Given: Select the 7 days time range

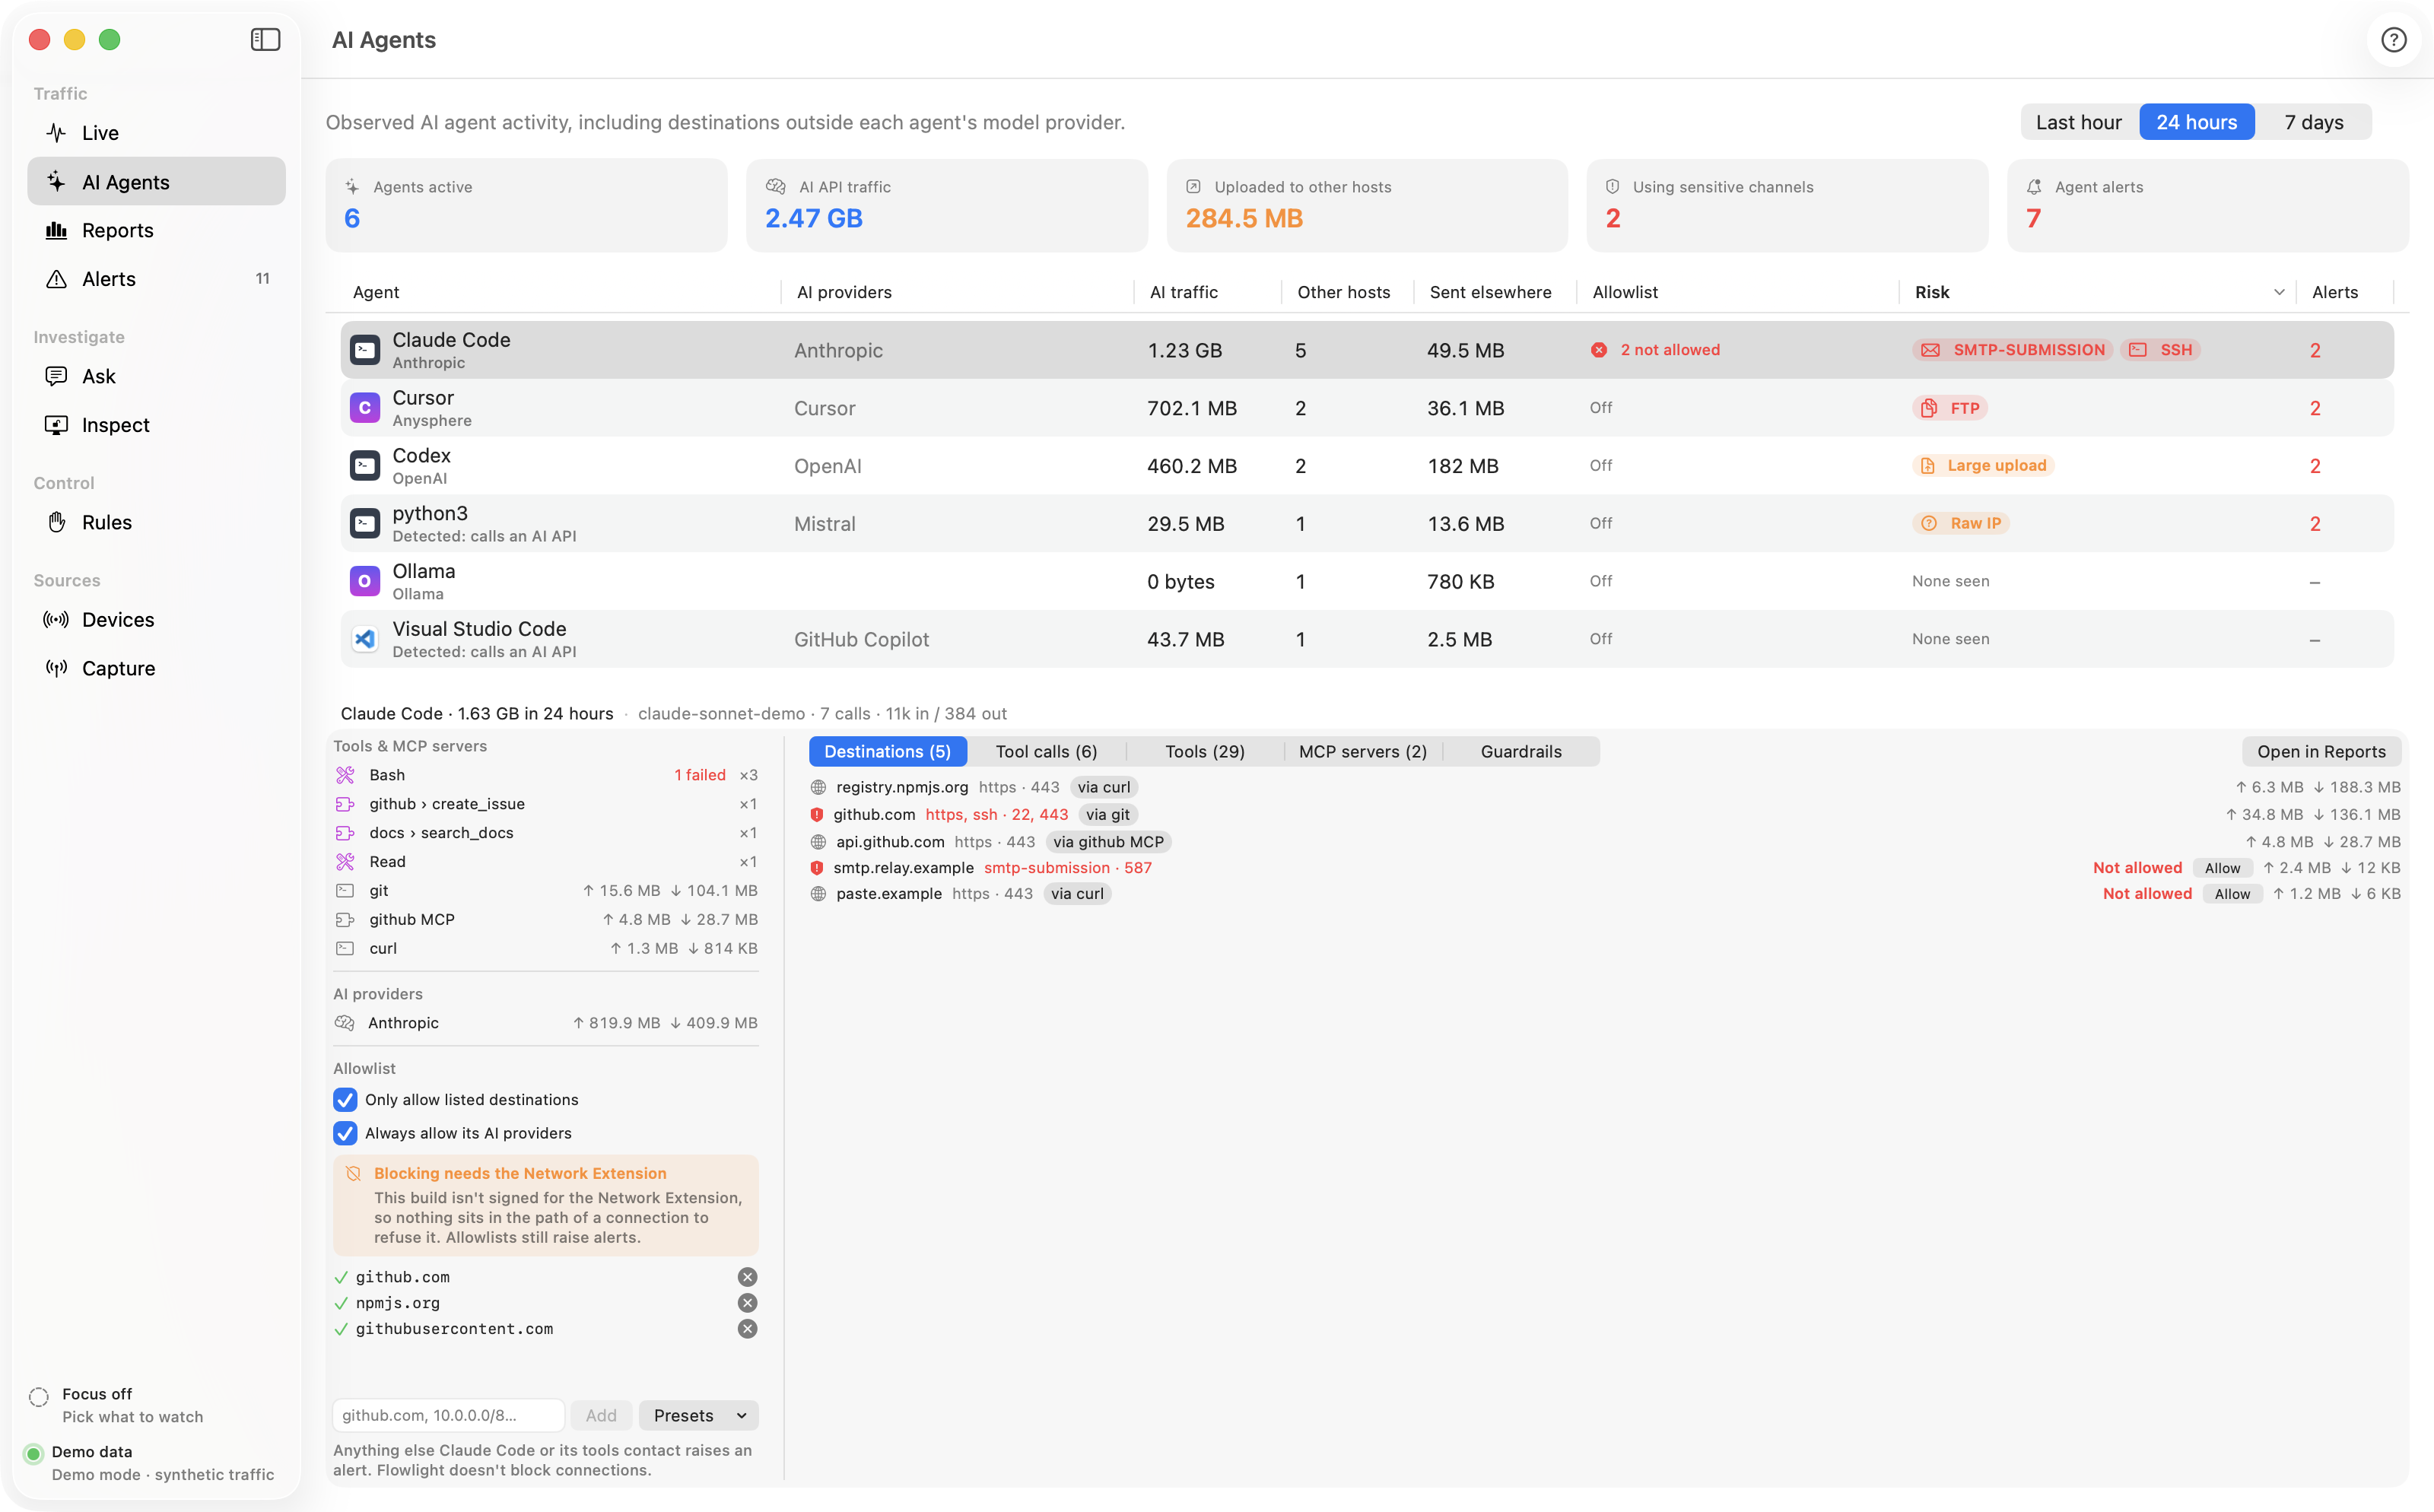Looking at the screenshot, I should [x=2313, y=122].
